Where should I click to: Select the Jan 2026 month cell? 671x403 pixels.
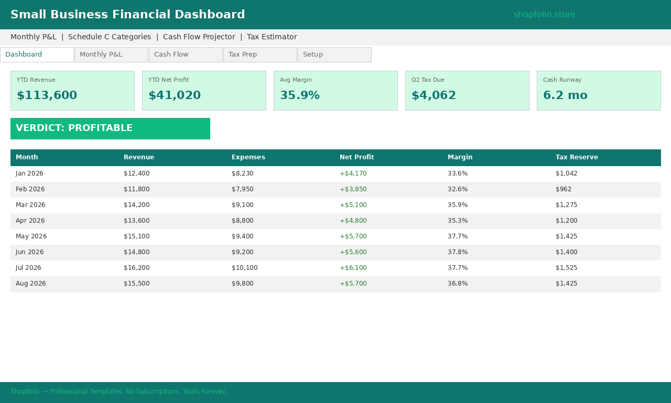29,173
